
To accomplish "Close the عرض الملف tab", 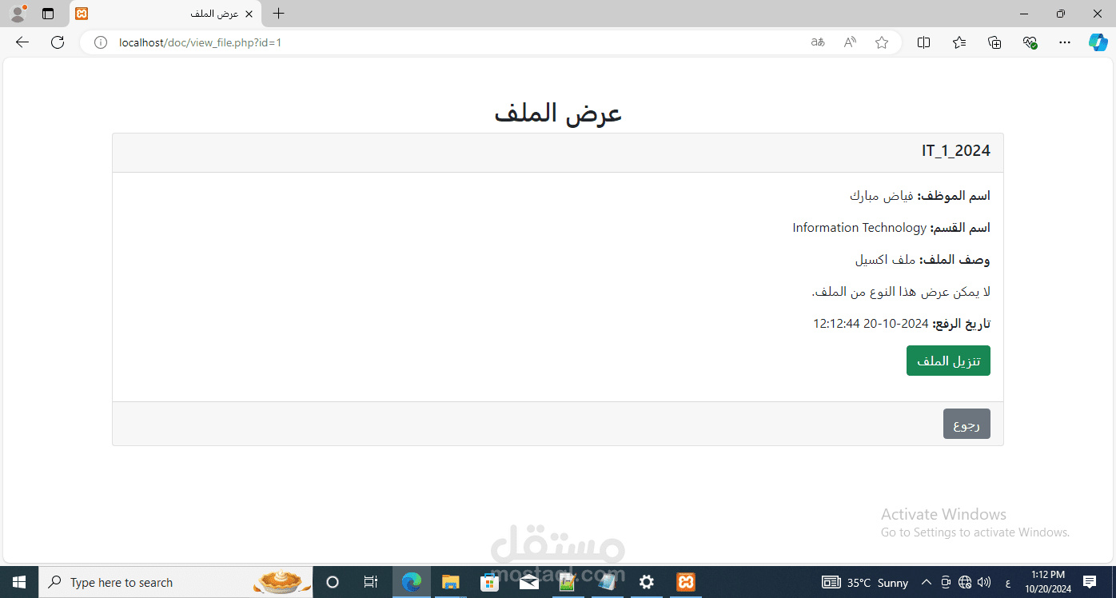I will 249,14.
